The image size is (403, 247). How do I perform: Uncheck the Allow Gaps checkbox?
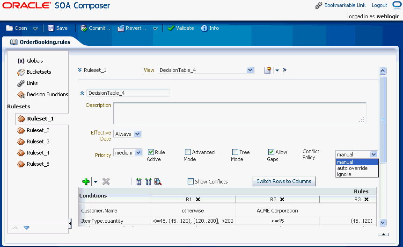click(x=271, y=152)
